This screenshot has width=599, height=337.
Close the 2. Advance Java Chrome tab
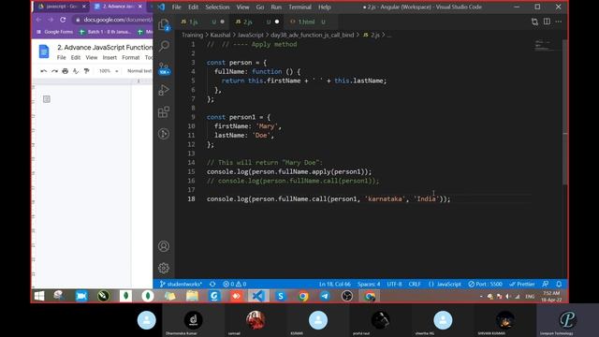pos(140,7)
